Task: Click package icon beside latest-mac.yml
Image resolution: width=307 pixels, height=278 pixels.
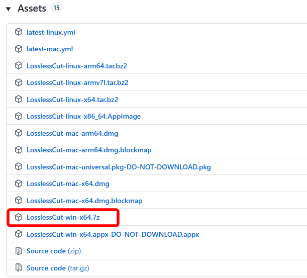Action: pyautogui.click(x=19, y=49)
